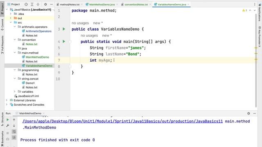Select VariablesNameDemo.java editor tab
This screenshot has height=147, width=262.
[x=172, y=4]
